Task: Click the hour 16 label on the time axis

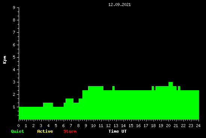Action: tap(138, 126)
